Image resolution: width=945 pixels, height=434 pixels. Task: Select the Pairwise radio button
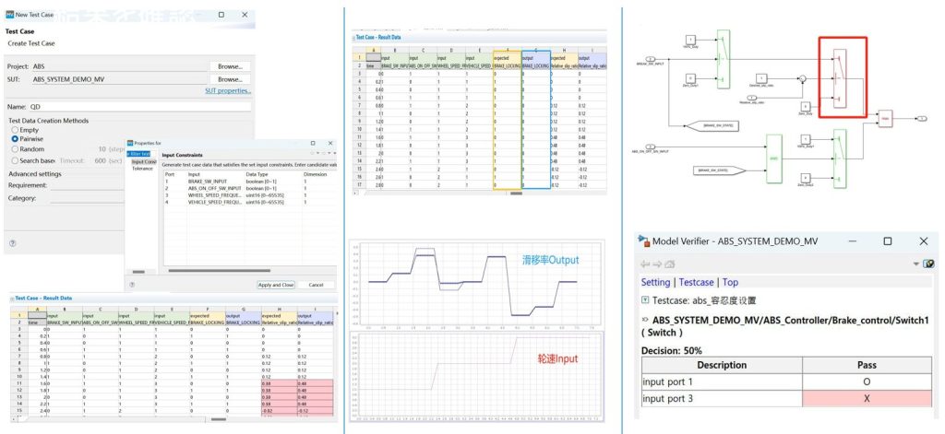14,139
